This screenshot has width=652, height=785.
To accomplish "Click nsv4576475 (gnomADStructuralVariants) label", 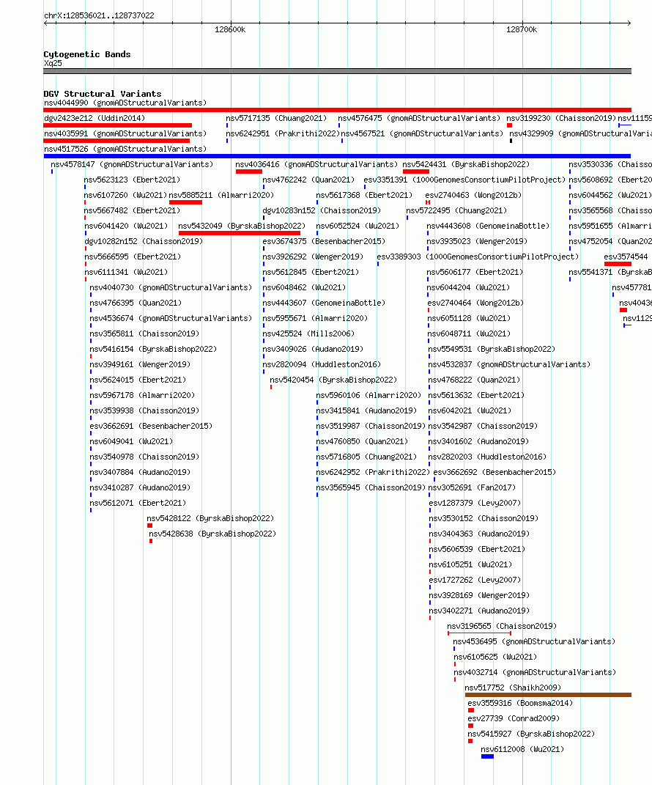I will pyautogui.click(x=419, y=118).
